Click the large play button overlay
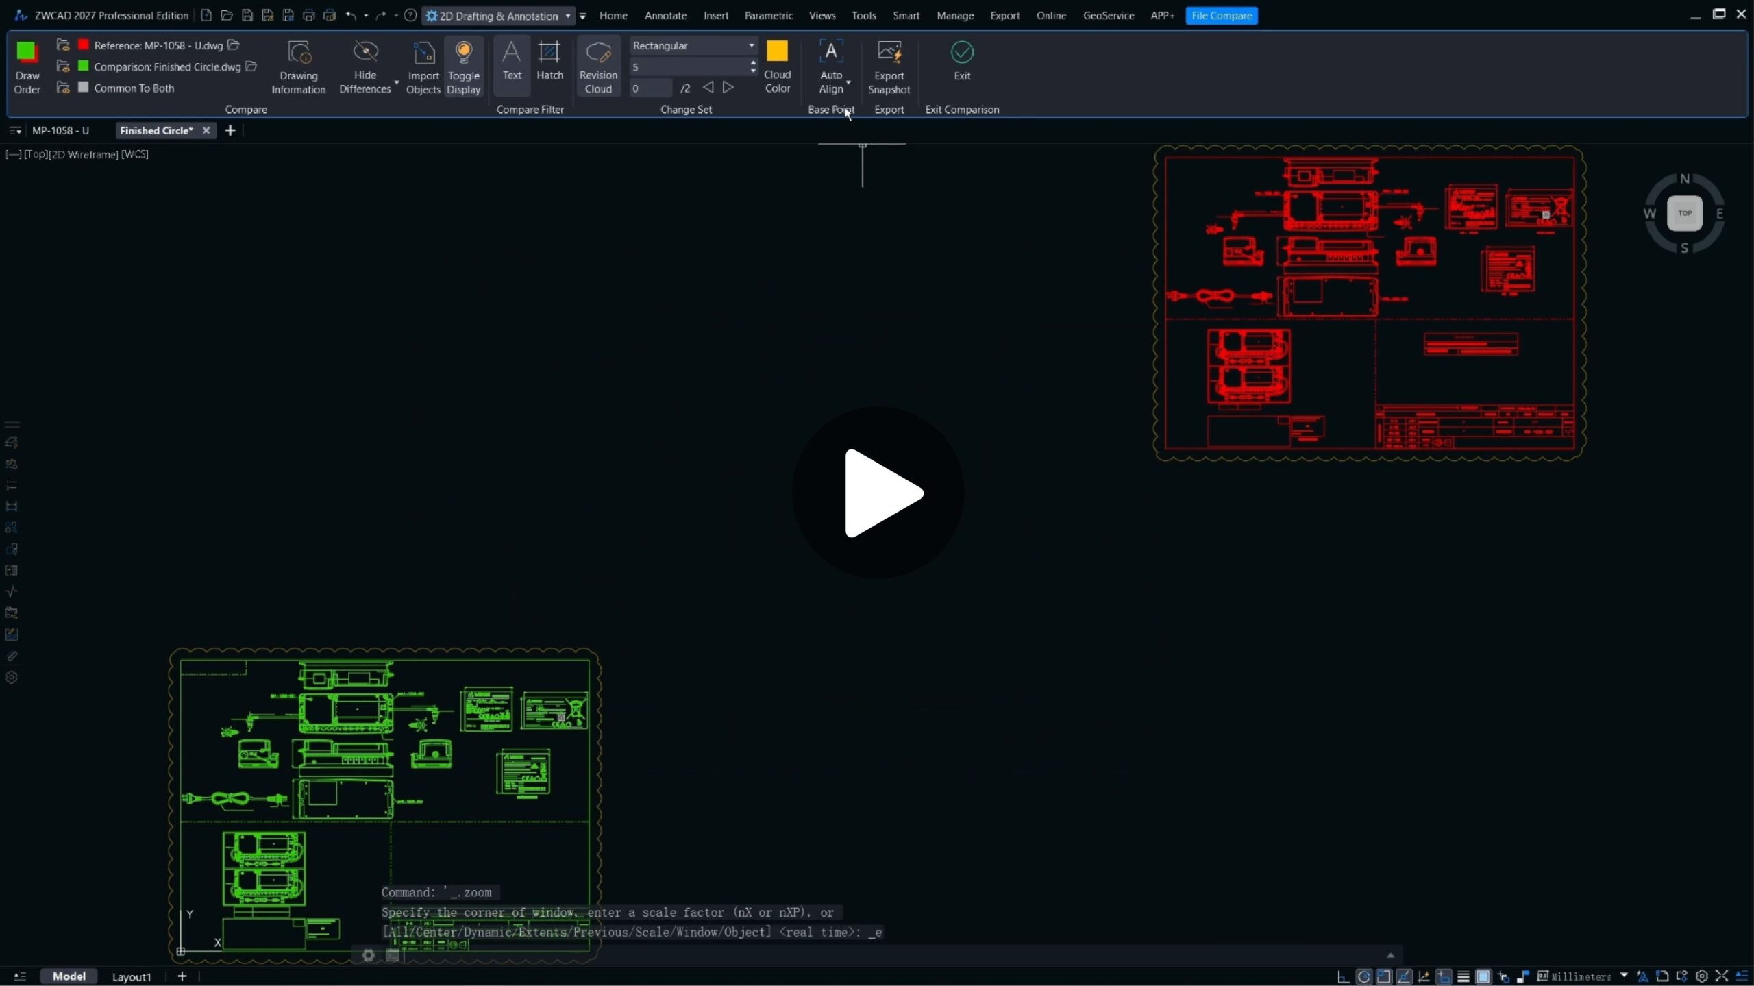This screenshot has height=986, width=1754. 877,493
